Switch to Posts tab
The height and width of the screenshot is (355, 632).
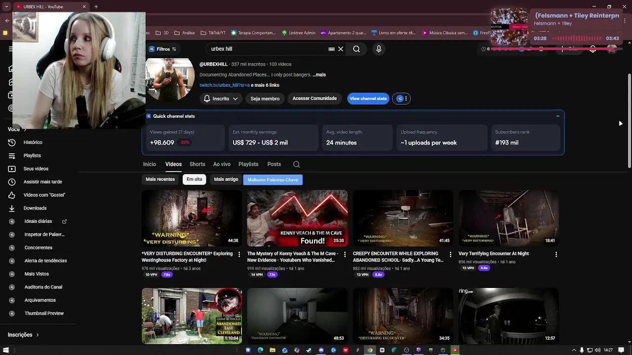(274, 164)
